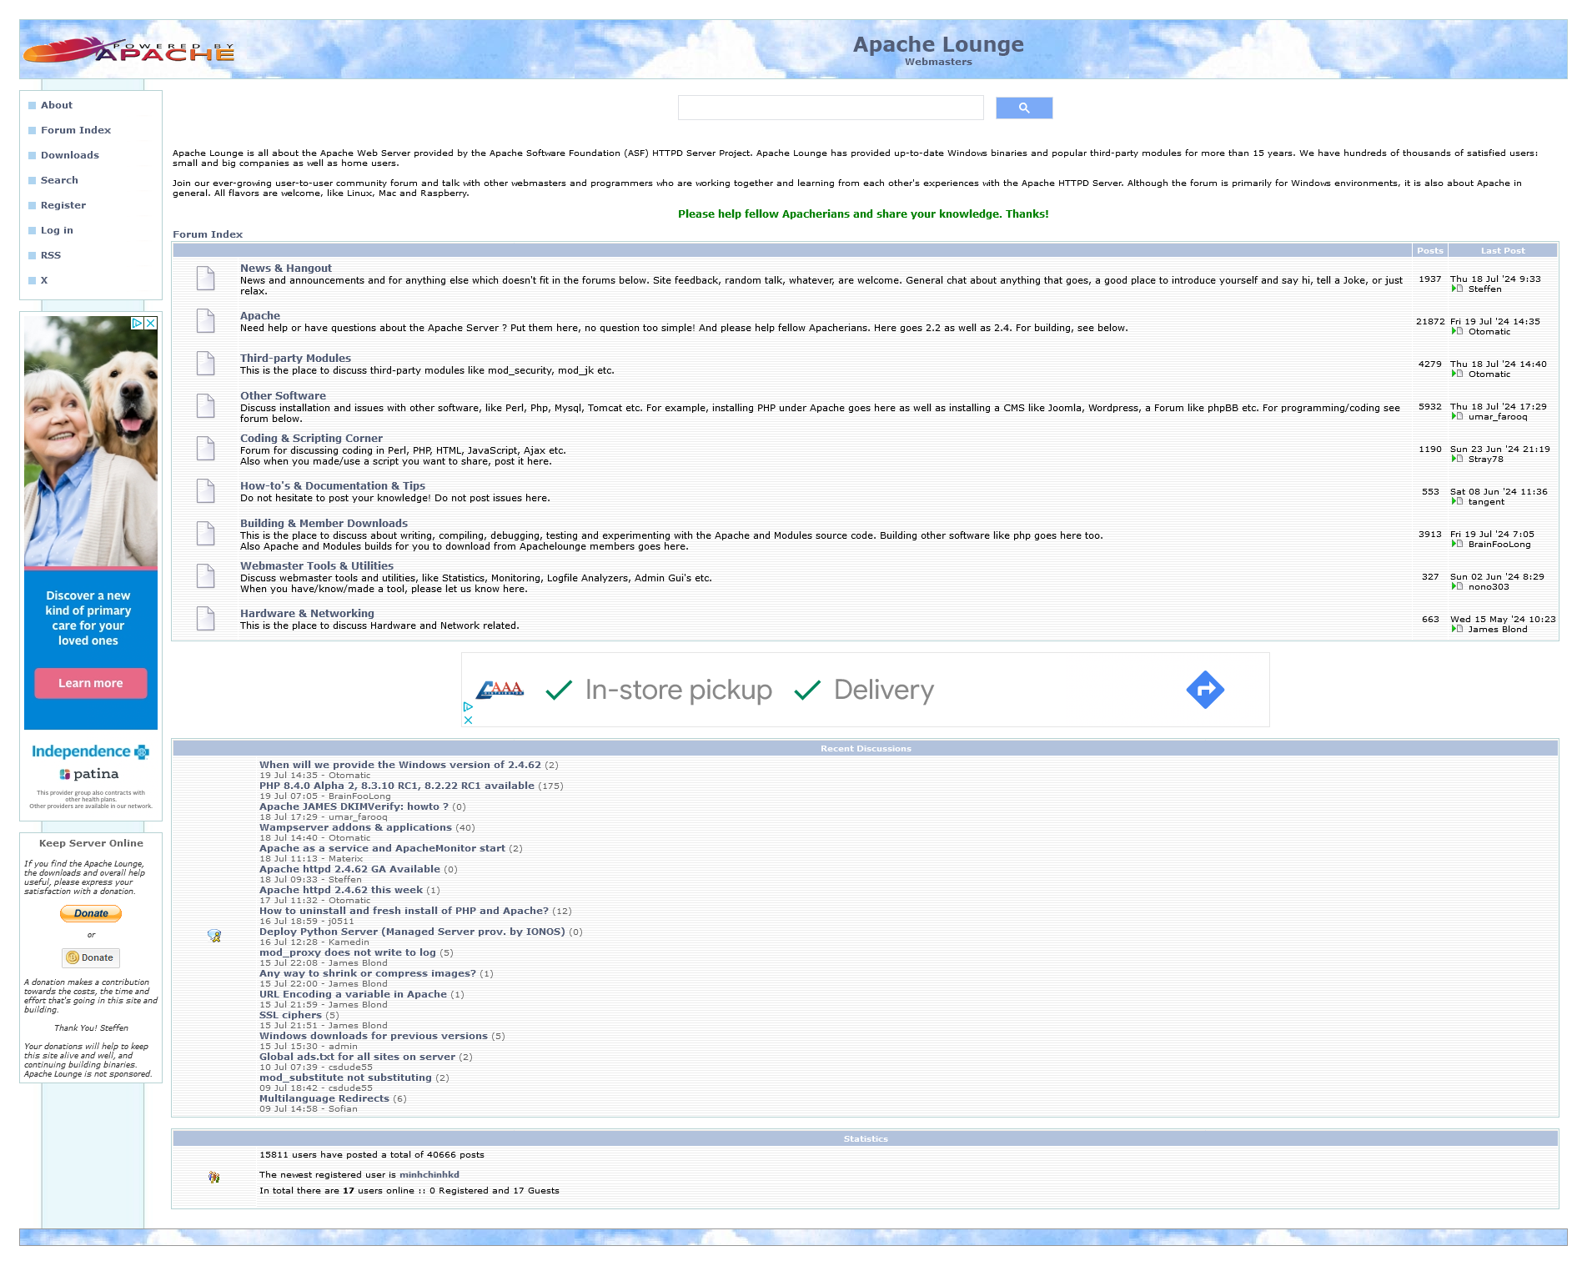Open latest post icon beside nono303
This screenshot has width=1587, height=1276.
point(1457,586)
